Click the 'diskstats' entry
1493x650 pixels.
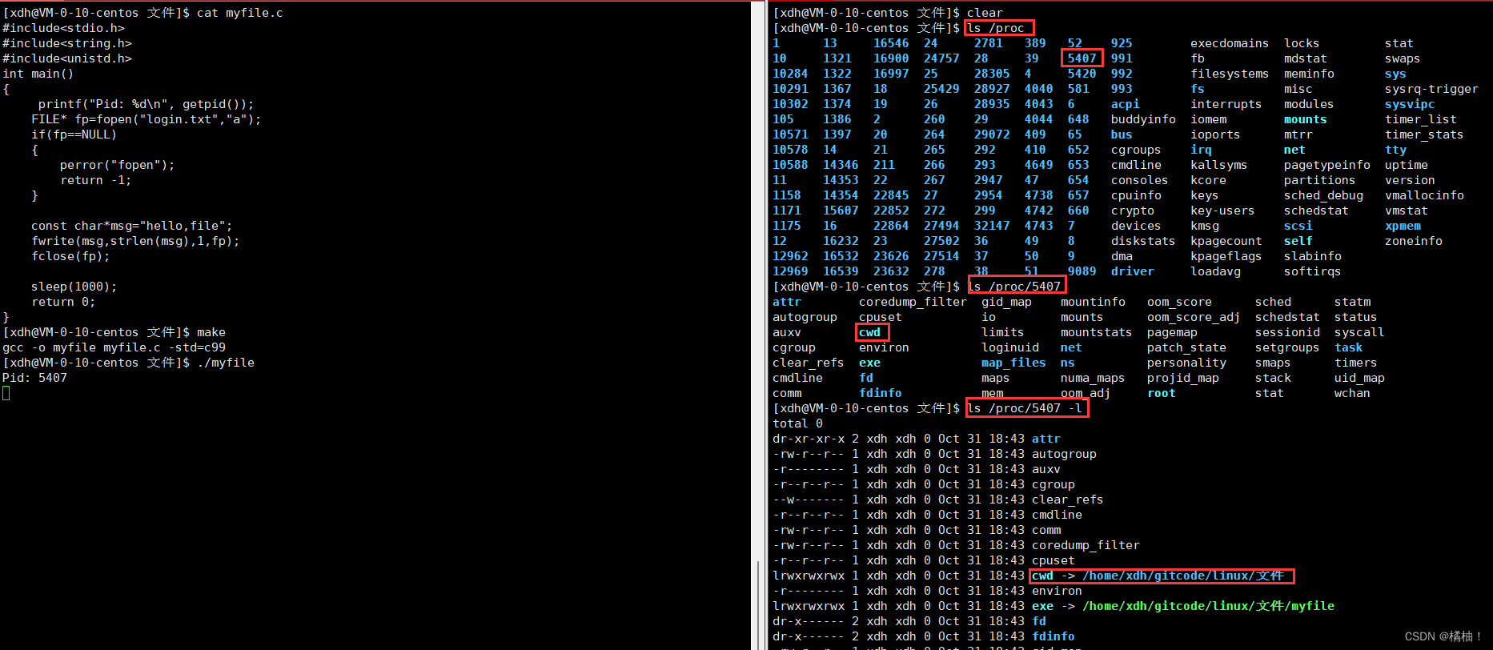pyautogui.click(x=1143, y=241)
